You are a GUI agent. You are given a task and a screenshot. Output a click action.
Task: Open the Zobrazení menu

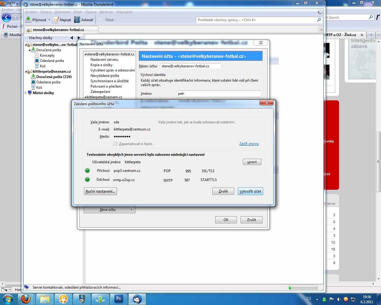pyautogui.click(x=63, y=12)
